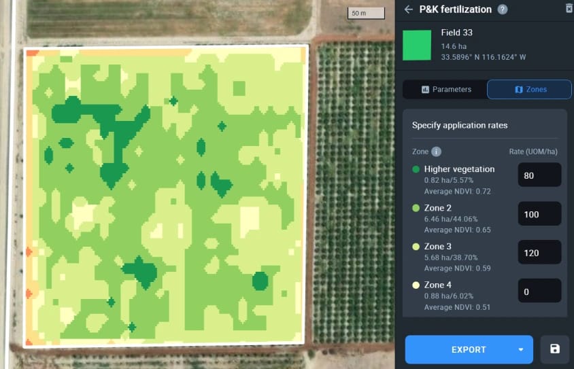The image size is (574, 369).
Task: Go back using the arrow icon
Action: [409, 10]
